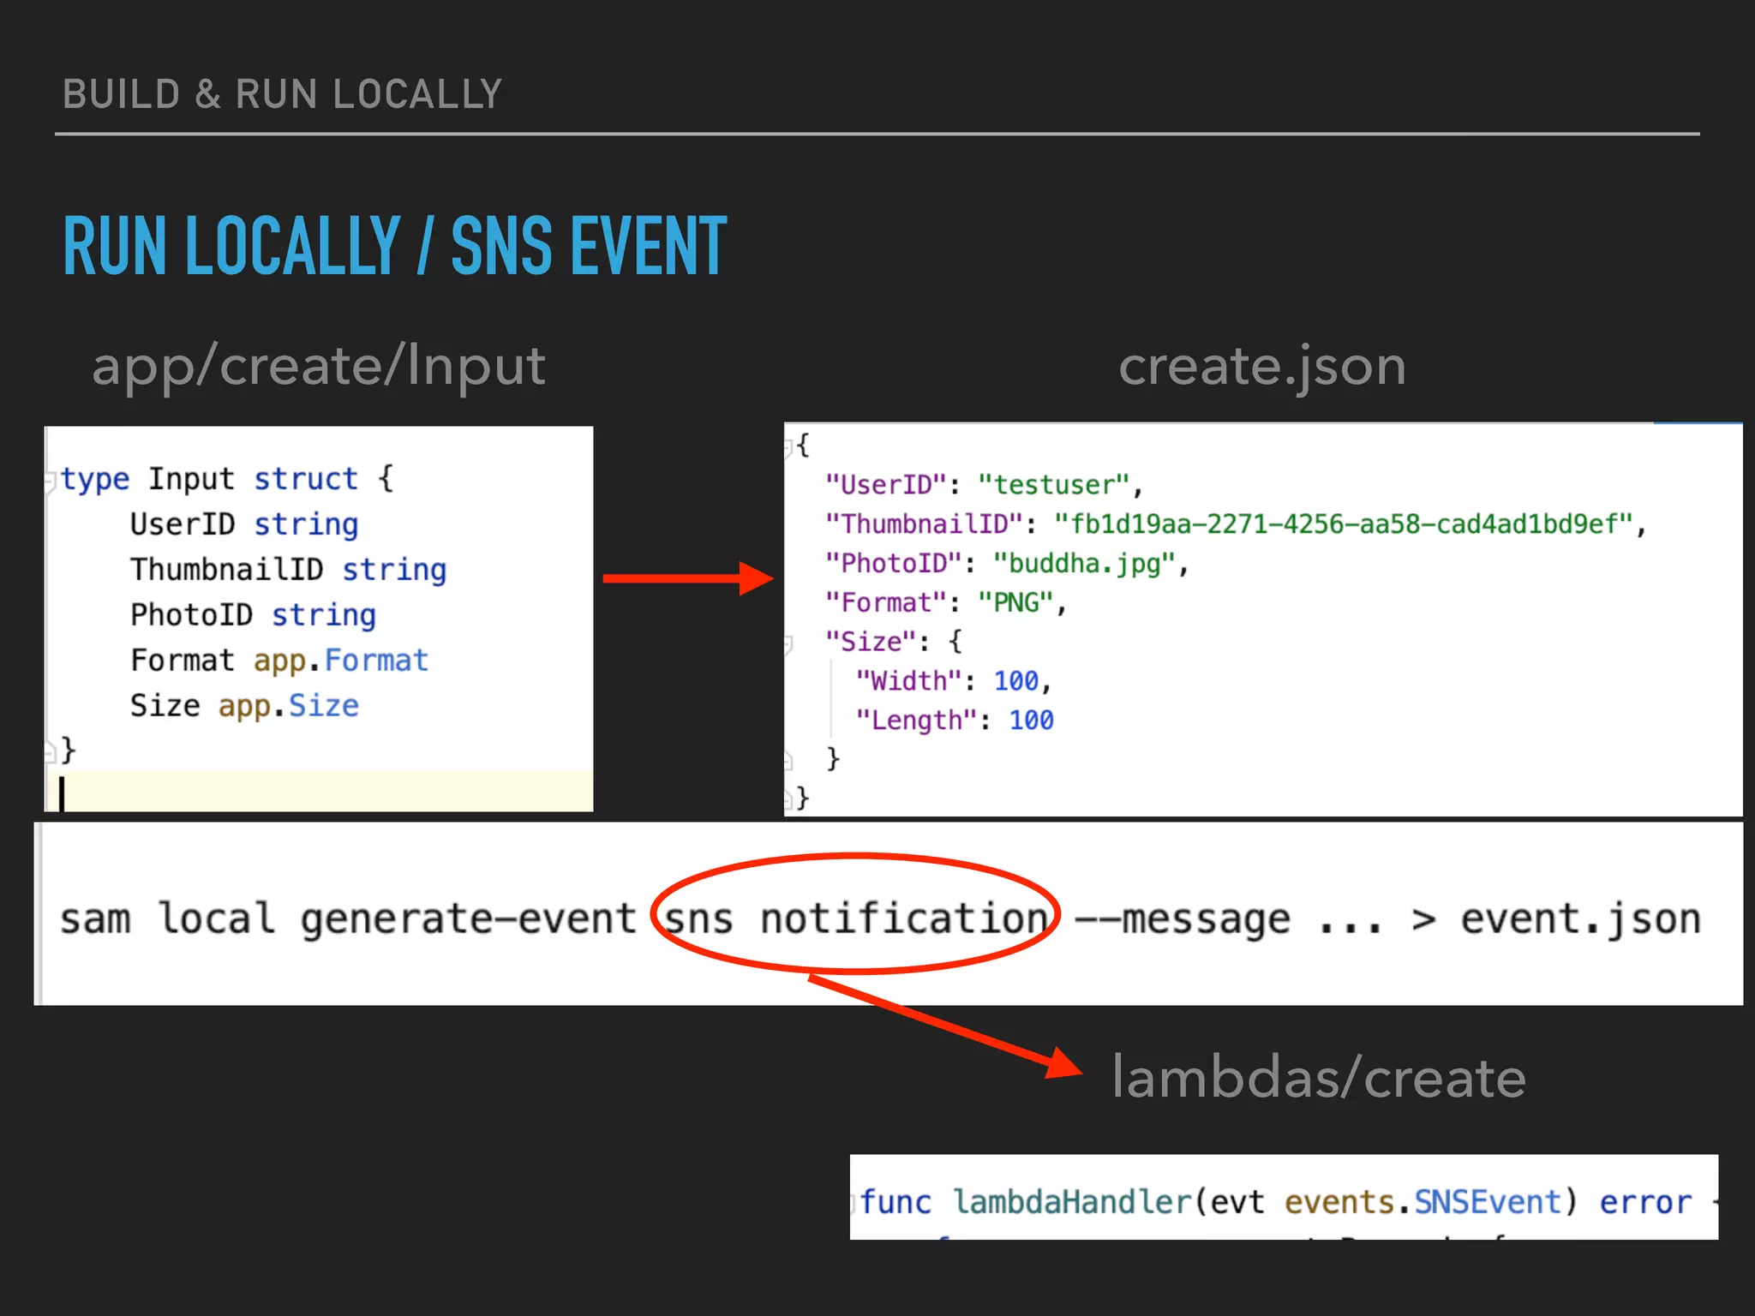This screenshot has height=1316, width=1755.
Task: Click 'sns notification' in the command
Action: point(856,918)
